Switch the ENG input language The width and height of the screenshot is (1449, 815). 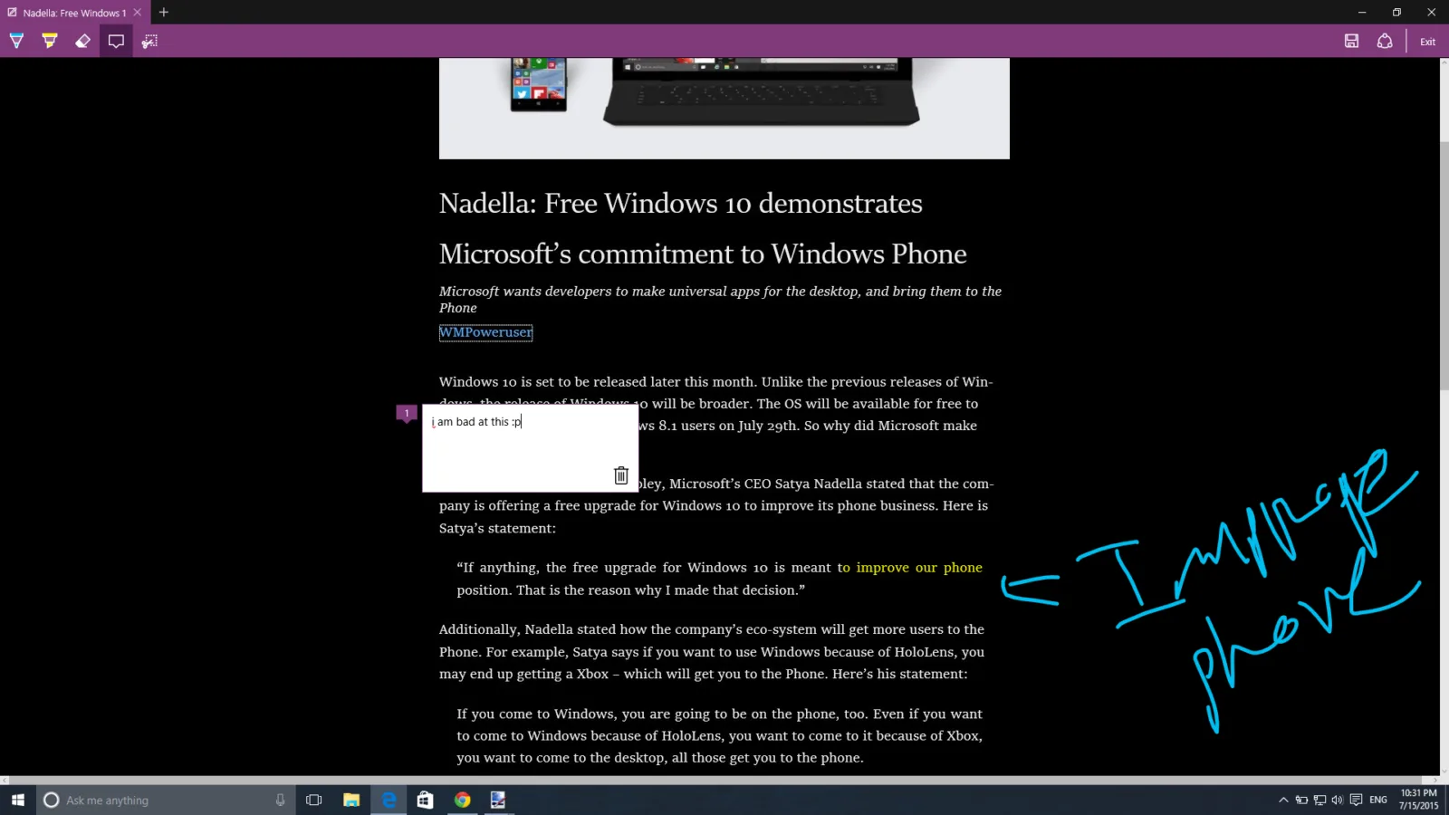1378,800
